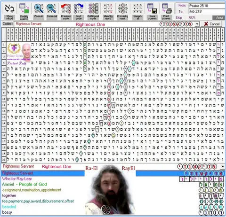This screenshot has height=217, width=226.
Task: Click the Area button
Action: coord(219,18)
